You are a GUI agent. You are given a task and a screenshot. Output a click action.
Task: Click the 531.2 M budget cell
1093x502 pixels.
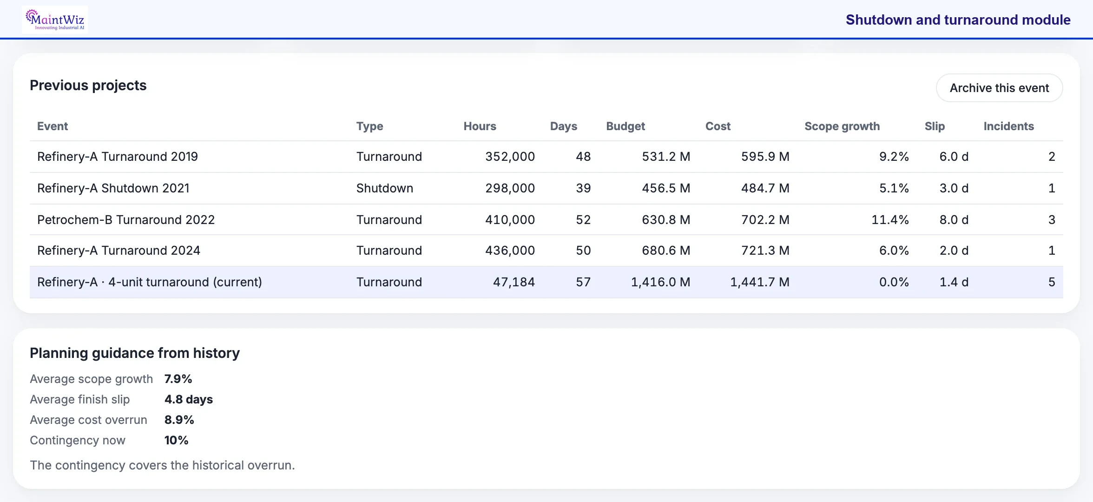coord(666,157)
